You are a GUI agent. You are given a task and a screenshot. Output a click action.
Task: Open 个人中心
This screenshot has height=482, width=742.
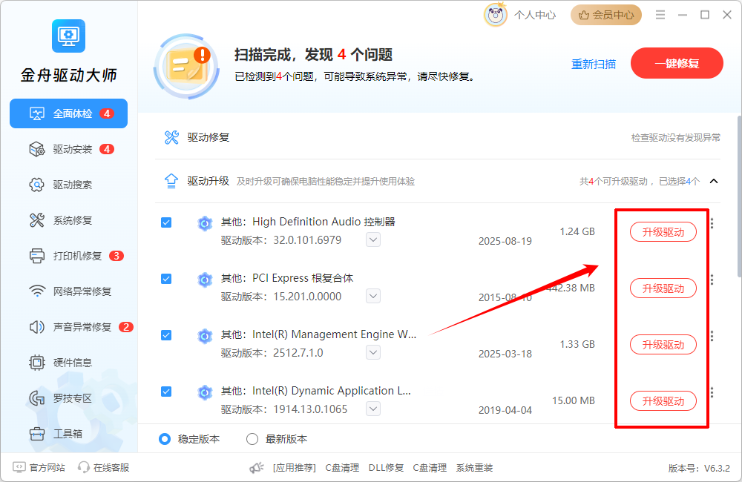535,15
